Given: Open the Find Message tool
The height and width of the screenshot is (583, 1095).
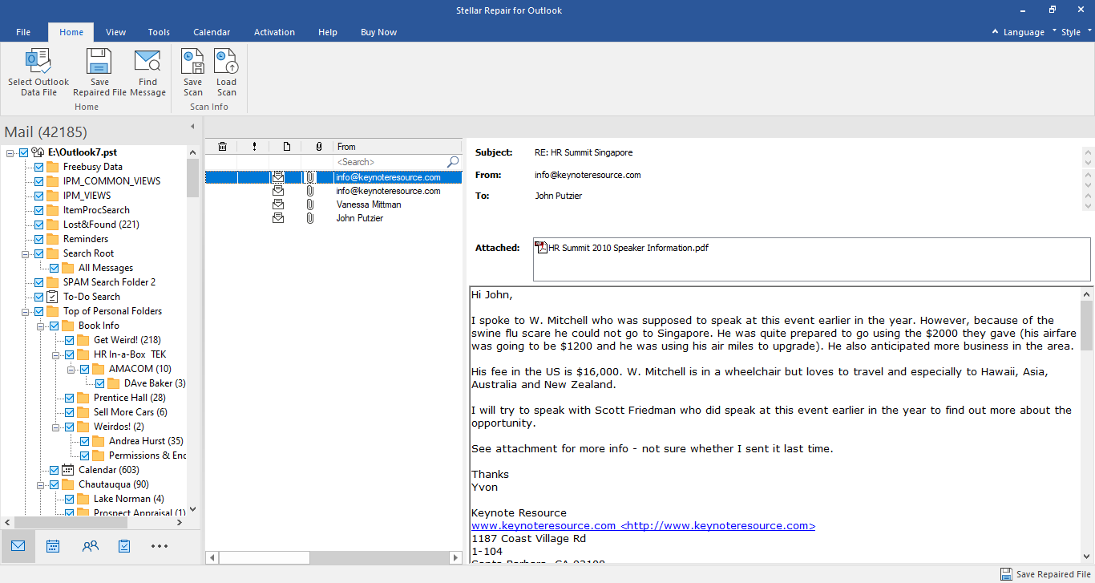Looking at the screenshot, I should pos(147,71).
